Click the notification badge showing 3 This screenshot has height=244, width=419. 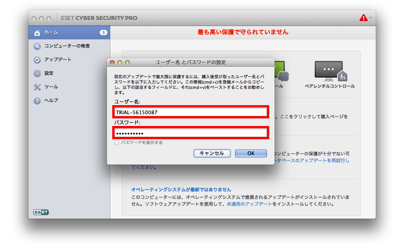[x=104, y=33]
